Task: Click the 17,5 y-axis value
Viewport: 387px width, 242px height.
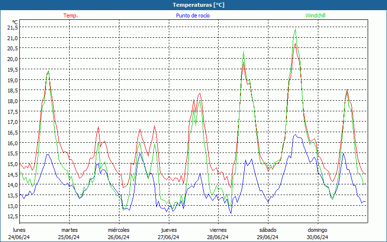Action: tap(13, 112)
